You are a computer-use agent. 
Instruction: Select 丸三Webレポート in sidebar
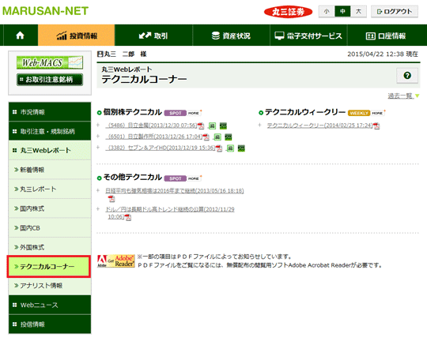(x=50, y=151)
